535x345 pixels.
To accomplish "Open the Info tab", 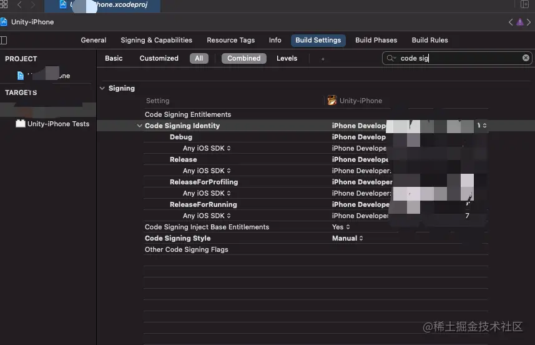I will [275, 40].
